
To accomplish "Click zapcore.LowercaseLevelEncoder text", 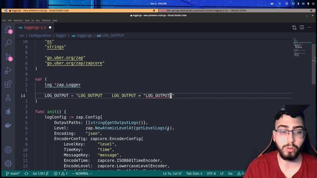I will click(132, 166).
